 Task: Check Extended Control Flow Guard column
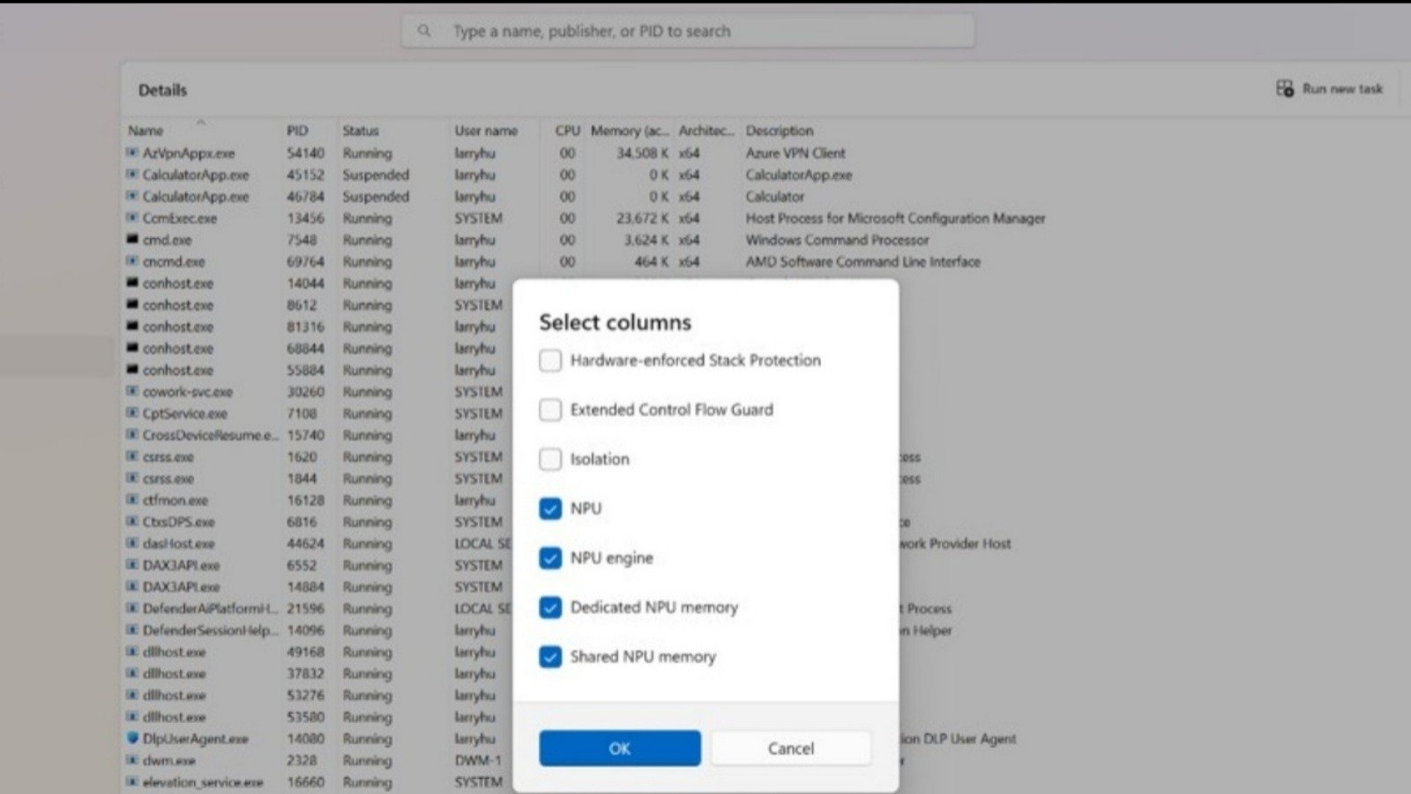550,409
